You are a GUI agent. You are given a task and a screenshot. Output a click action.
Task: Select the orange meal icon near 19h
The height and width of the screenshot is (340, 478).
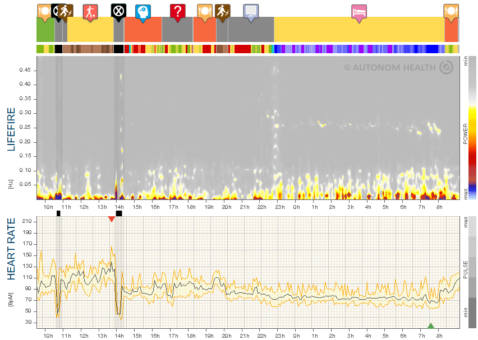[x=205, y=13]
